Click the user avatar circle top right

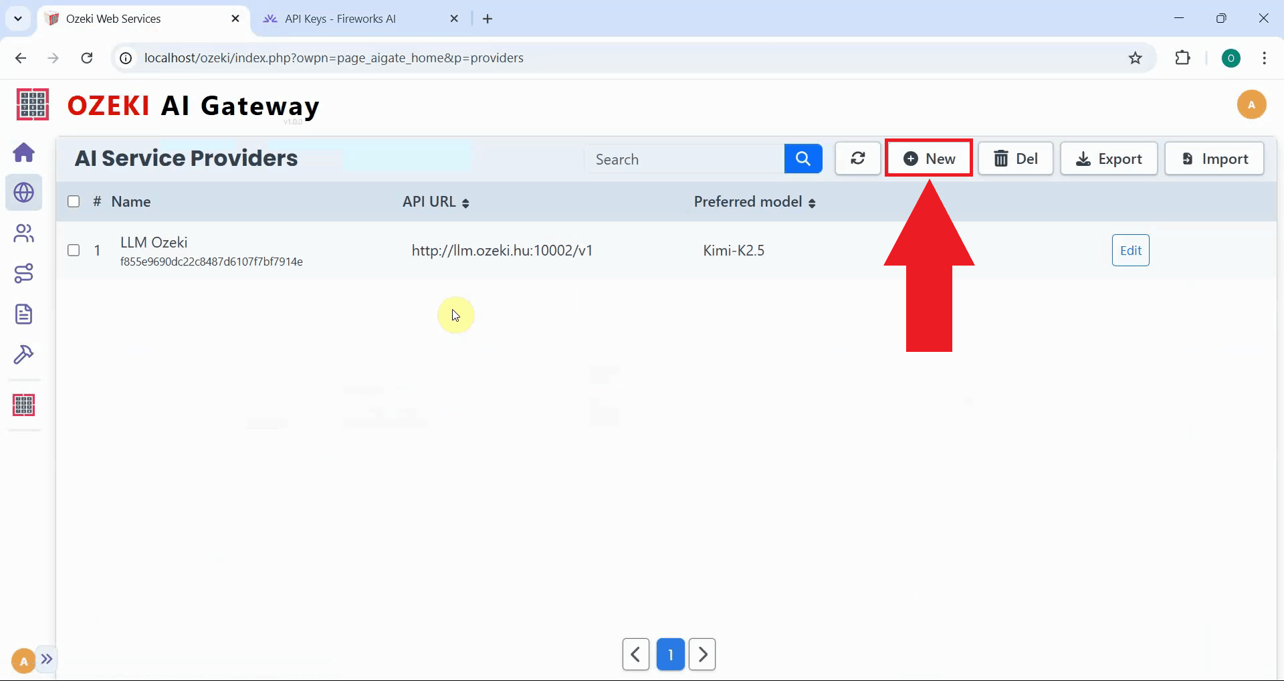tap(1252, 104)
